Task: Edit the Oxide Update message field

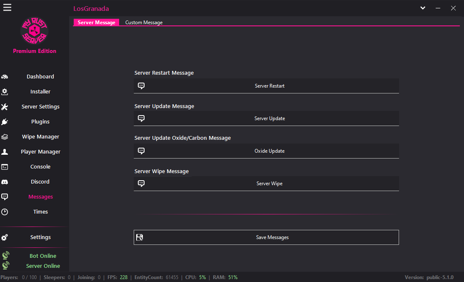Action: pos(266,151)
